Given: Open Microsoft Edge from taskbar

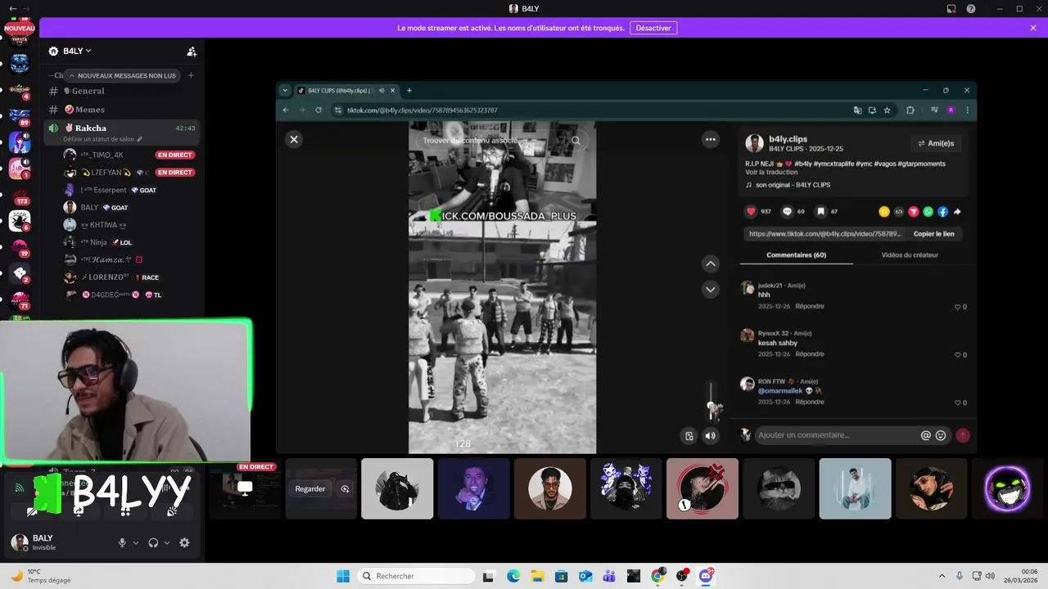Looking at the screenshot, I should click(513, 576).
